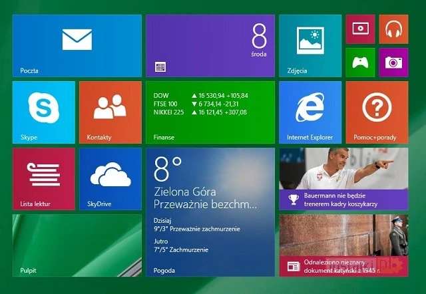Viewport: 426px width, 294px height.
Task: Open the Pomoc+porady help tile
Action: coord(377,112)
